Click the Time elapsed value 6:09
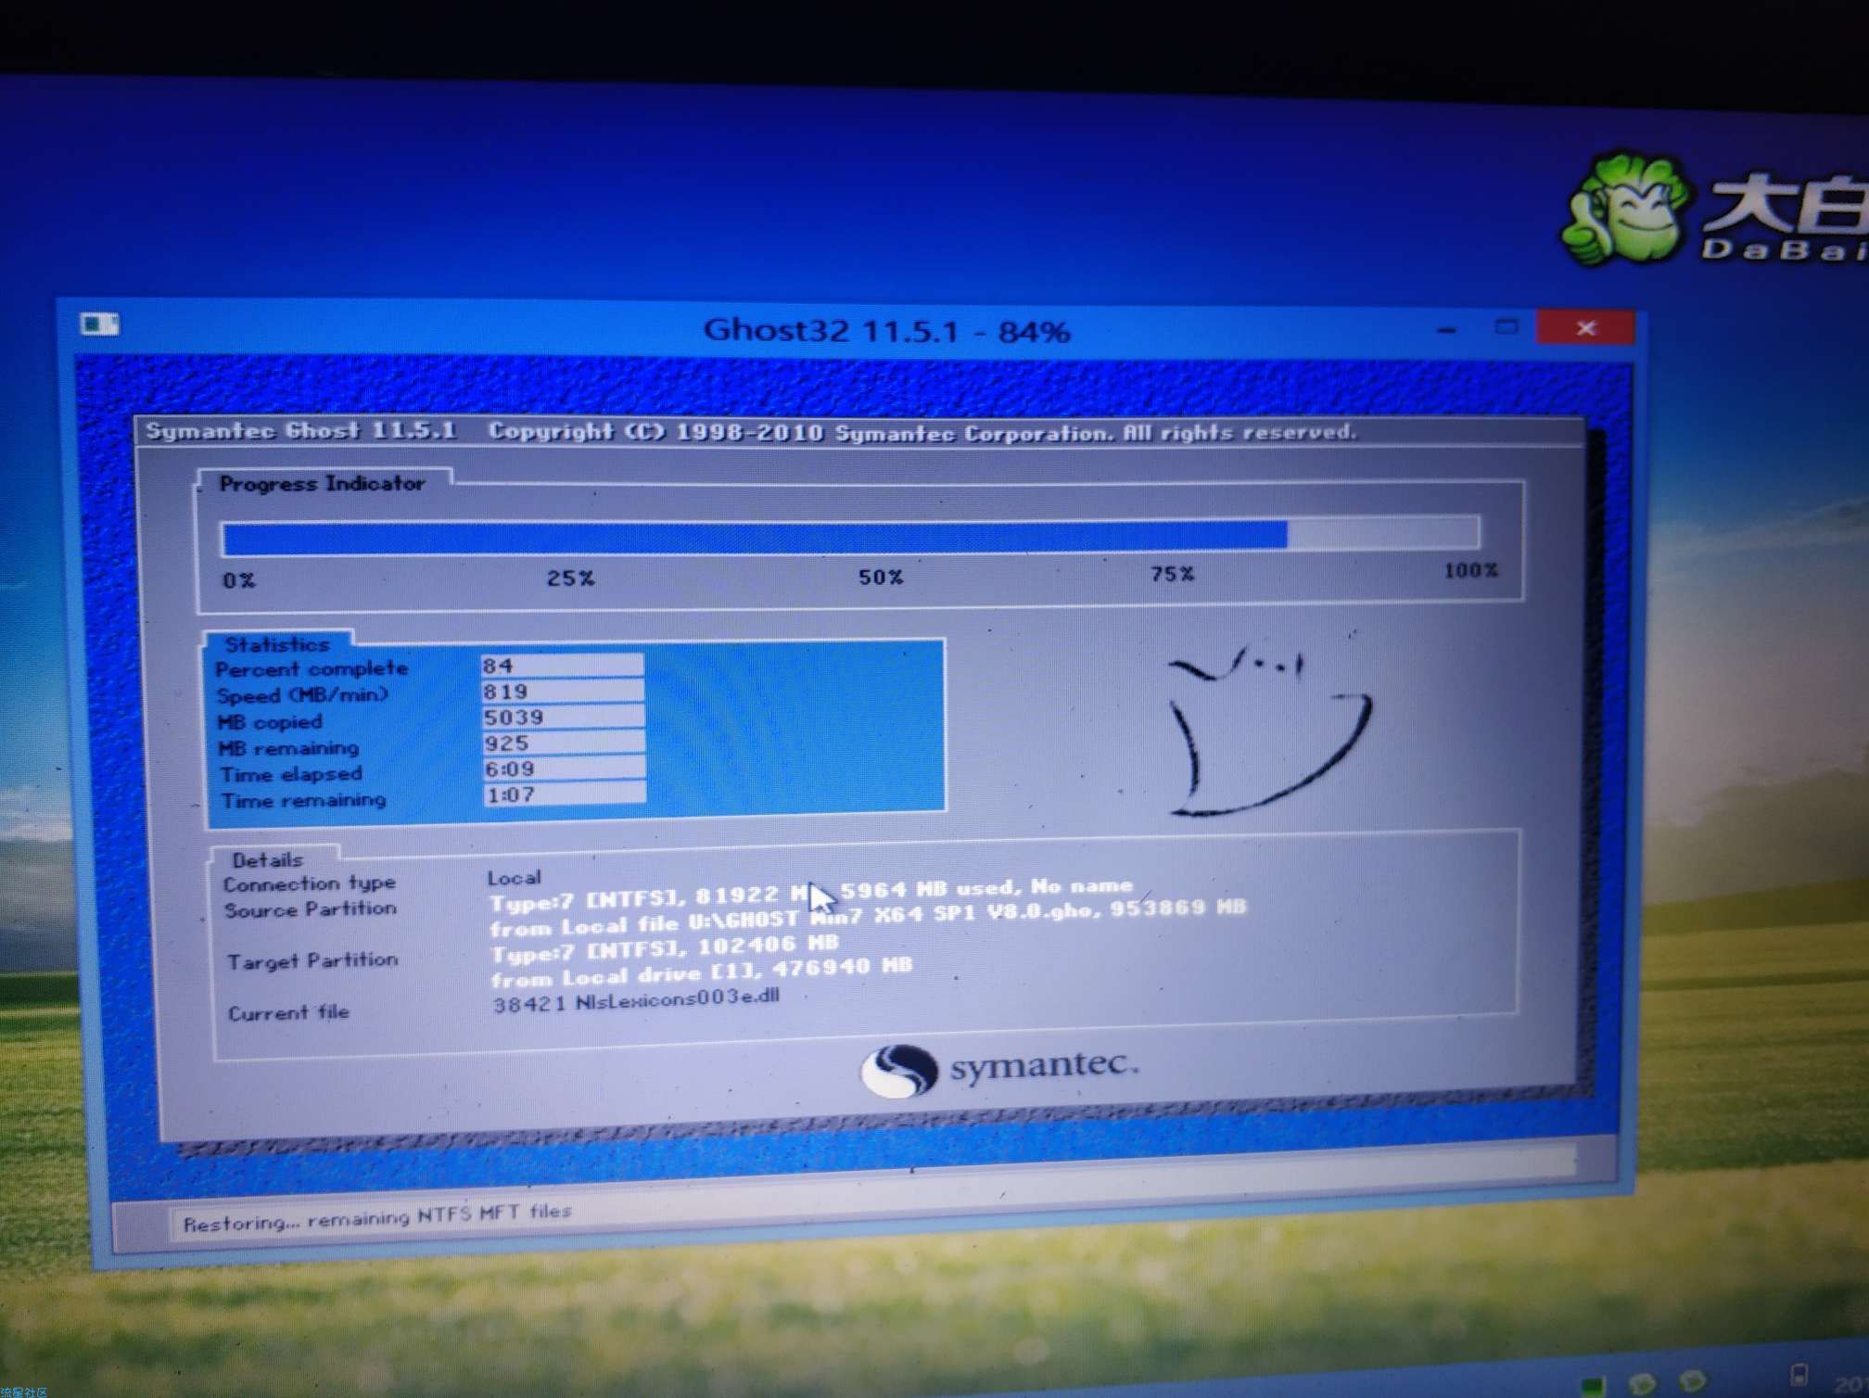The height and width of the screenshot is (1398, 1869). (x=564, y=769)
